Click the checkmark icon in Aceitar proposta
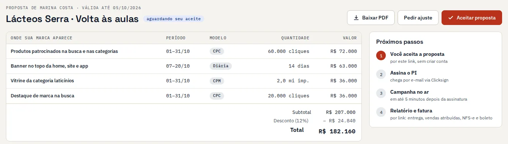508x144 pixels. tap(450, 18)
